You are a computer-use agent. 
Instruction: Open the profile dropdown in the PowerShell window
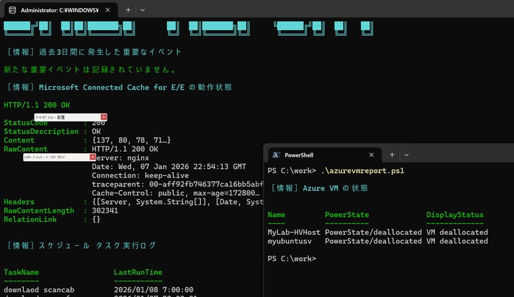point(406,155)
